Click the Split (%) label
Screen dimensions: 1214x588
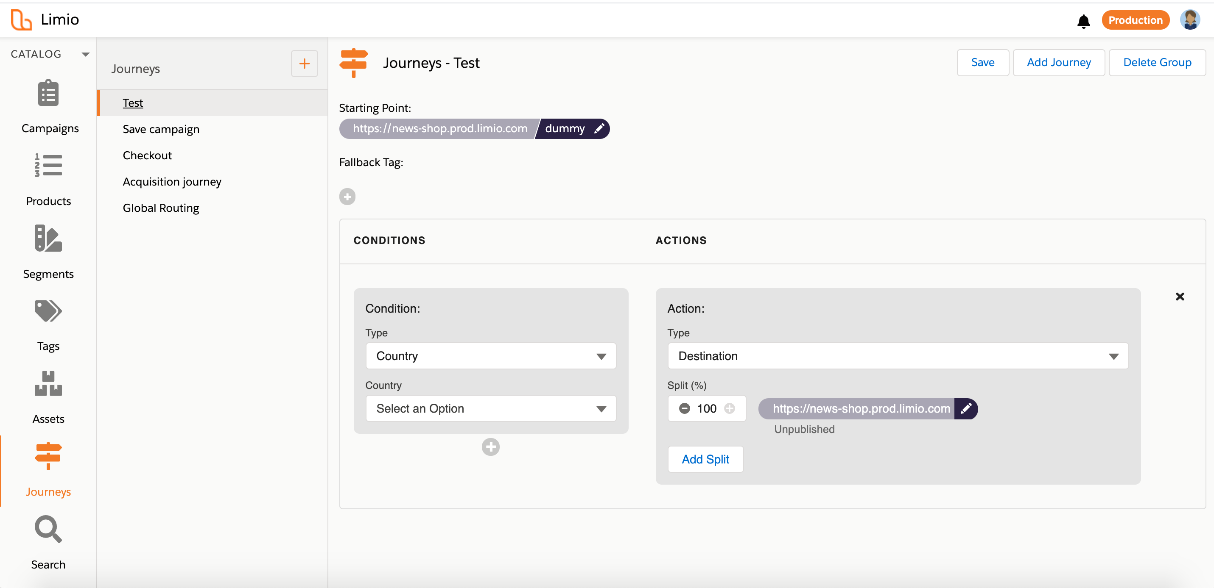(687, 386)
